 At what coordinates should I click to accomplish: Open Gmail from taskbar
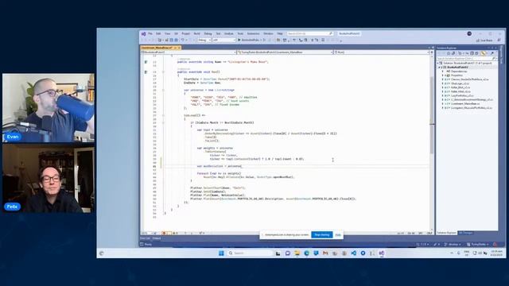pos(325,253)
